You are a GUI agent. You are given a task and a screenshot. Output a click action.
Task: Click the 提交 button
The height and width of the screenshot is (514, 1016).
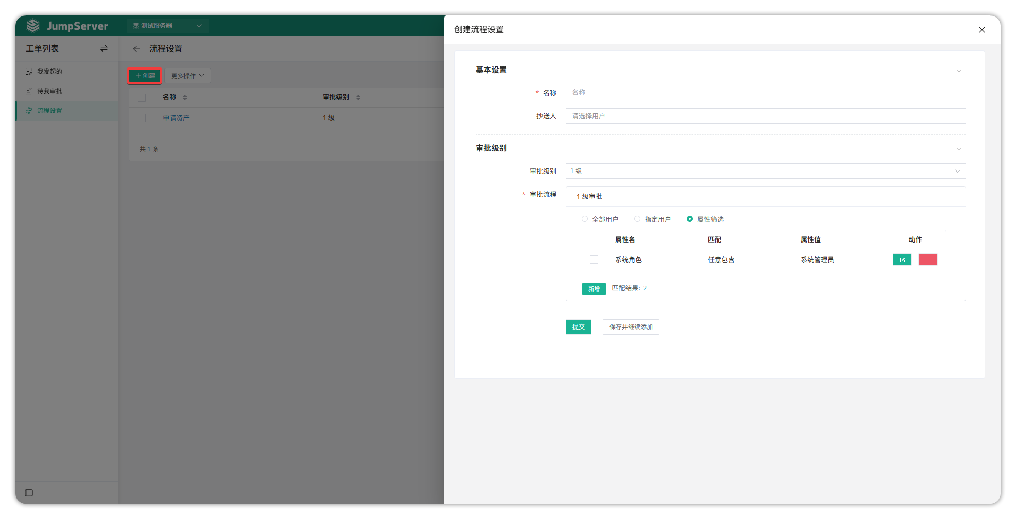tap(579, 327)
